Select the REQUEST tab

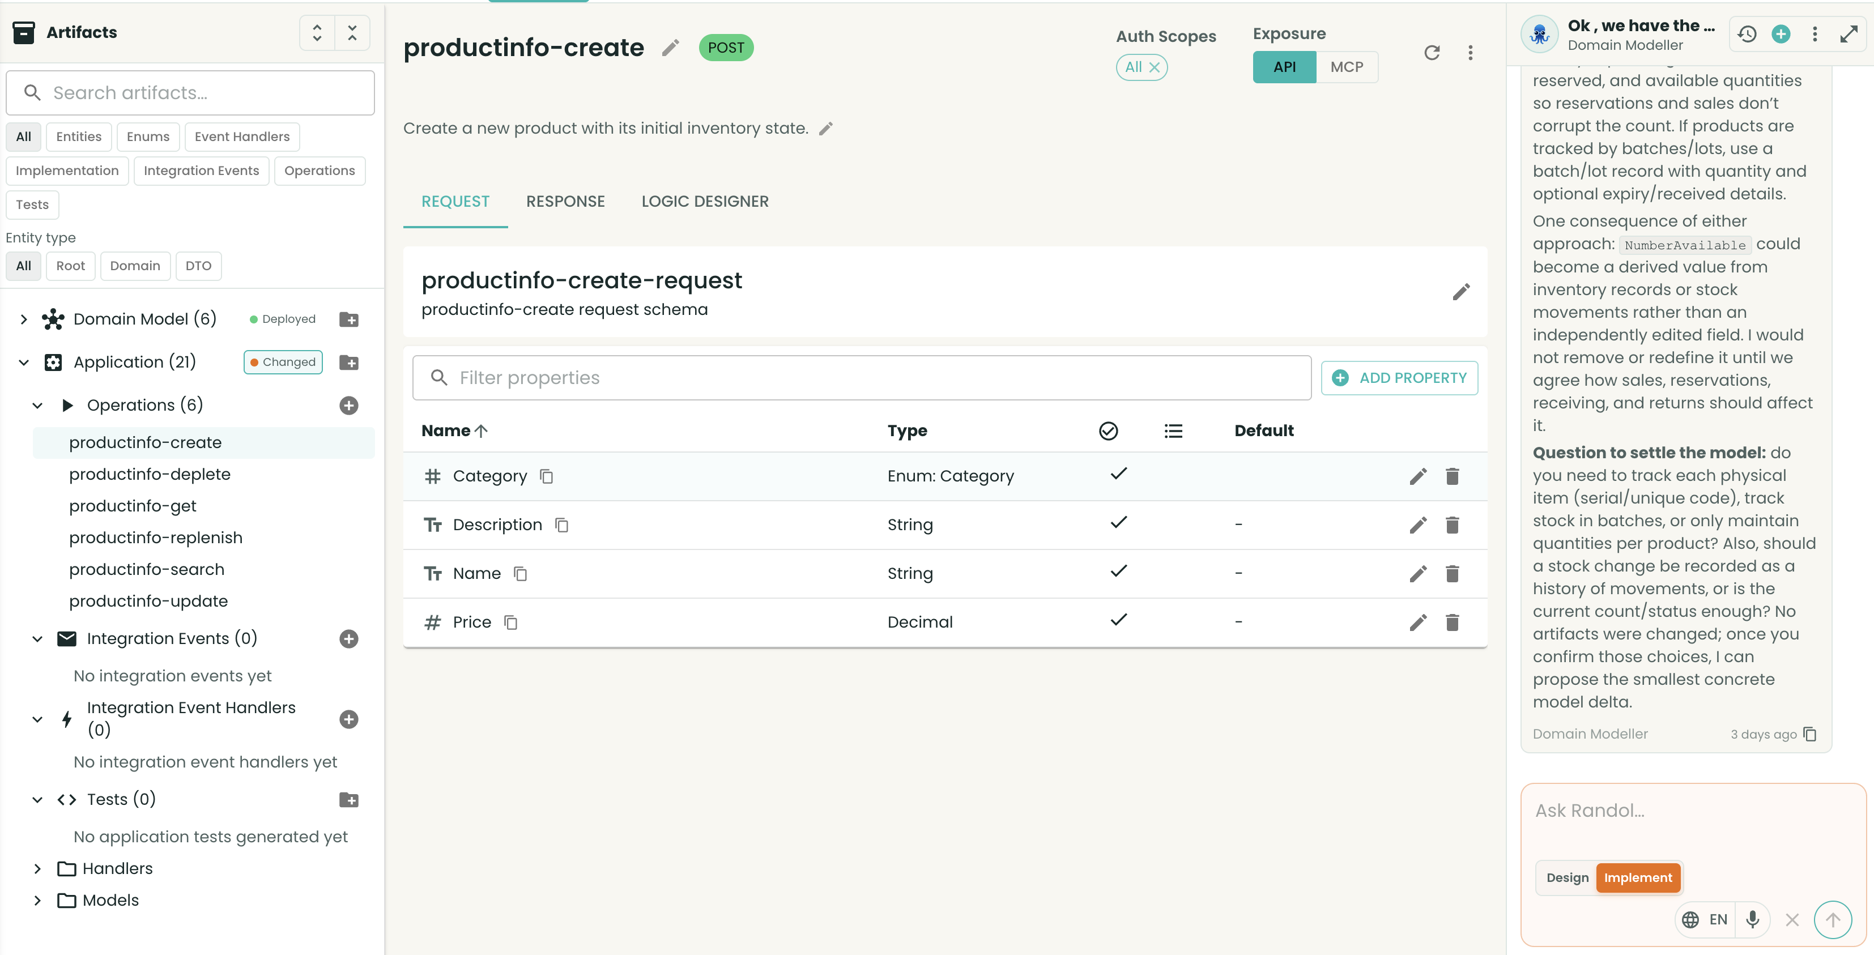coord(455,202)
